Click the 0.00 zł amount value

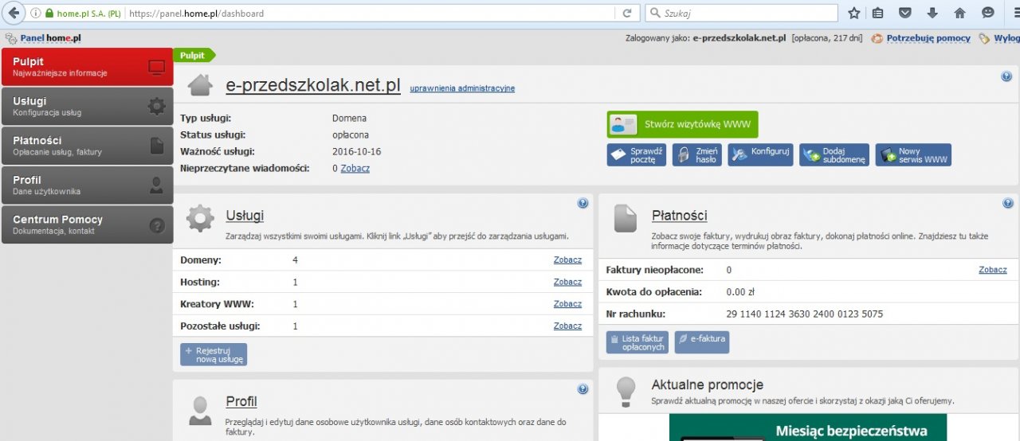pyautogui.click(x=741, y=292)
